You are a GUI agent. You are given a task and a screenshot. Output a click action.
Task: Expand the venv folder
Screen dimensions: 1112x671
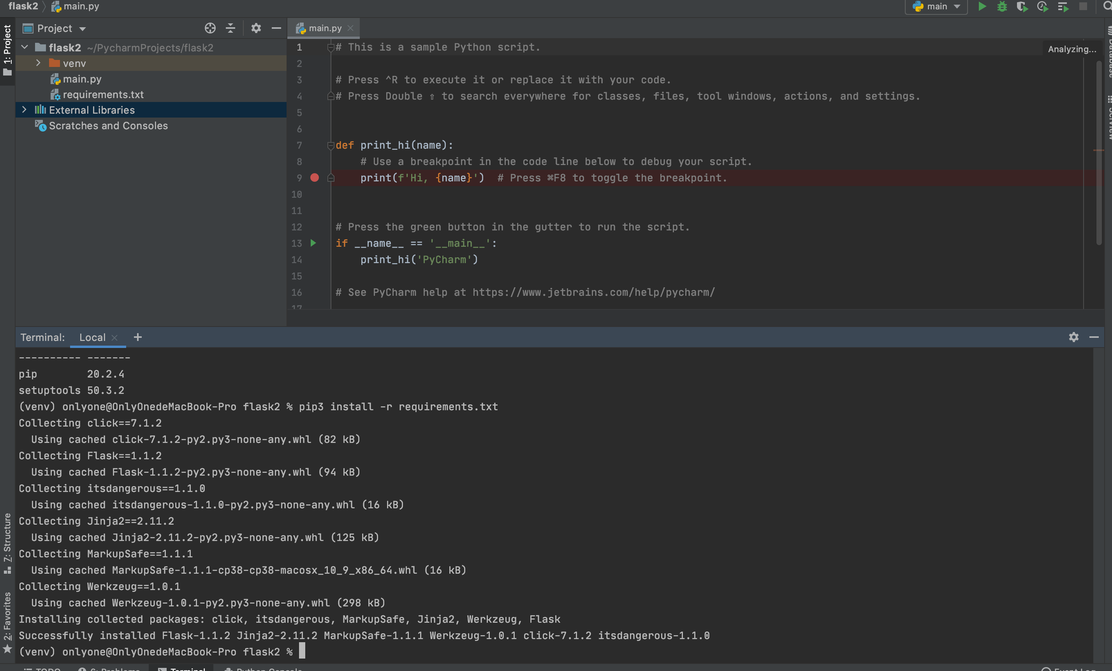[39, 63]
